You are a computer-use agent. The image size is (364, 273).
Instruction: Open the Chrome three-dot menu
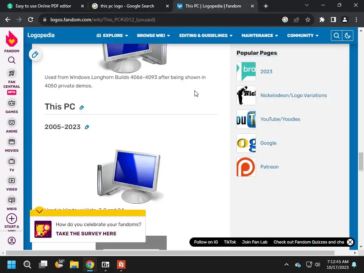(x=356, y=20)
